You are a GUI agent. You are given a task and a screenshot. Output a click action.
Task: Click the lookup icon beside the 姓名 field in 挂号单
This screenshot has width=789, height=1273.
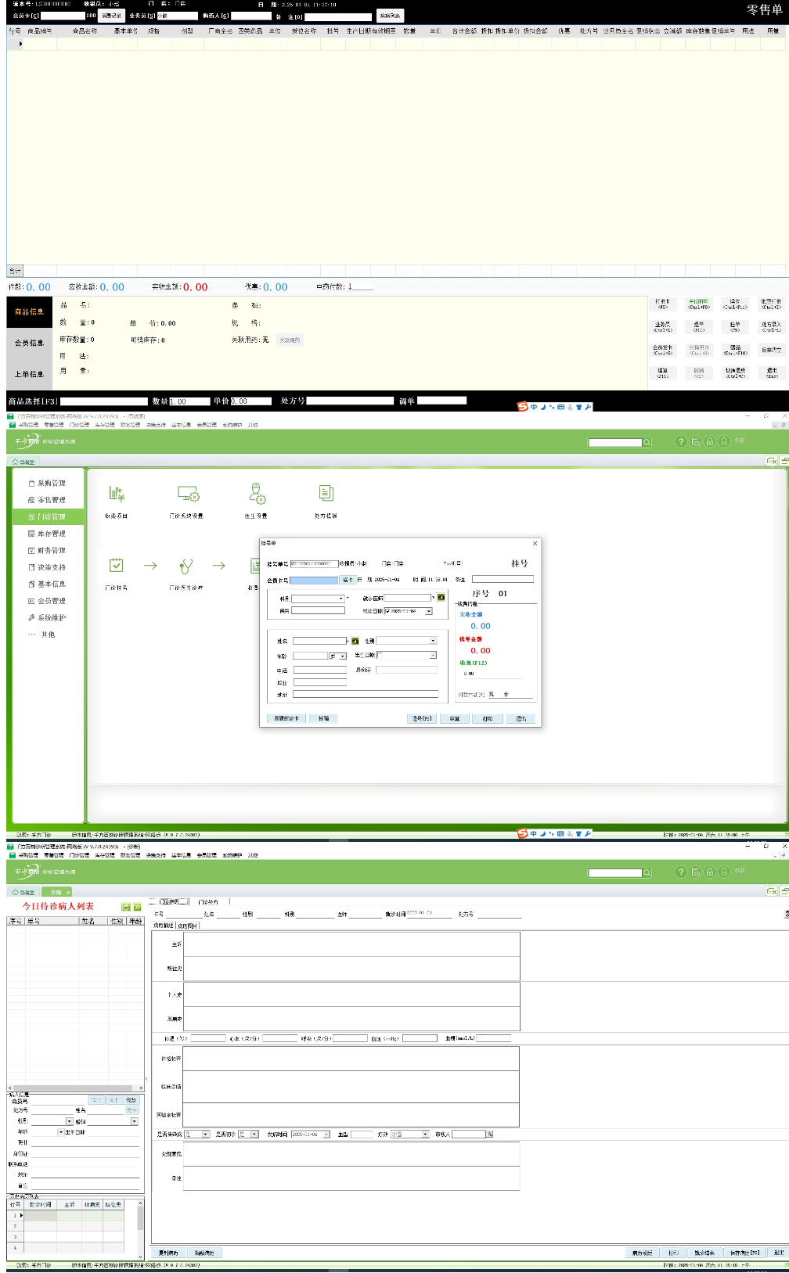click(x=355, y=641)
